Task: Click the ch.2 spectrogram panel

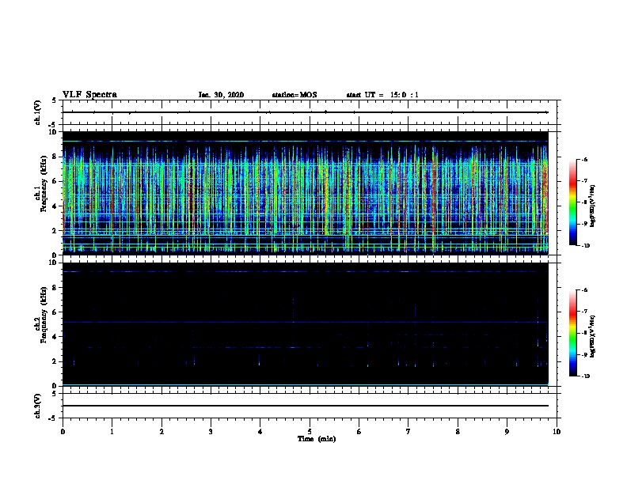Action: (x=306, y=324)
